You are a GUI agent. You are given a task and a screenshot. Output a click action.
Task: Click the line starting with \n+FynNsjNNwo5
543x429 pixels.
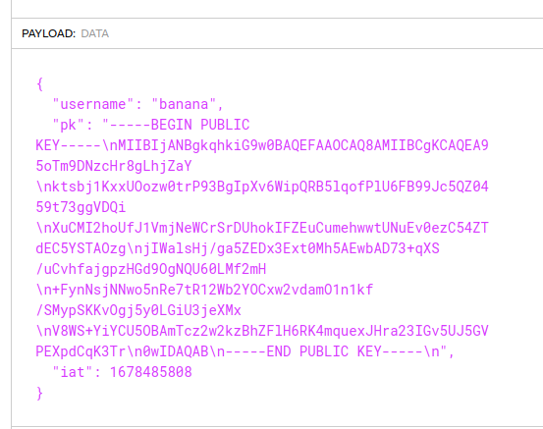pyautogui.click(x=204, y=290)
